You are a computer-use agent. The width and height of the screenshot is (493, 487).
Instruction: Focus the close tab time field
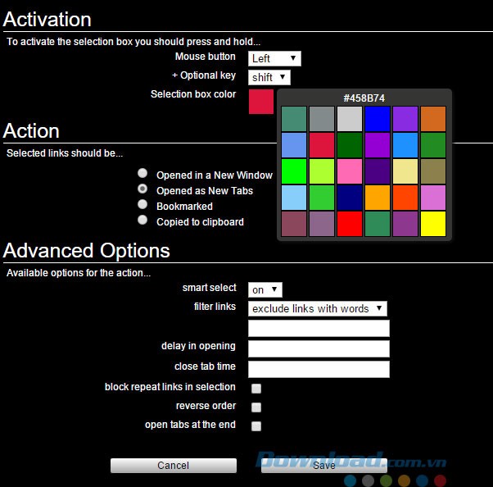click(319, 369)
